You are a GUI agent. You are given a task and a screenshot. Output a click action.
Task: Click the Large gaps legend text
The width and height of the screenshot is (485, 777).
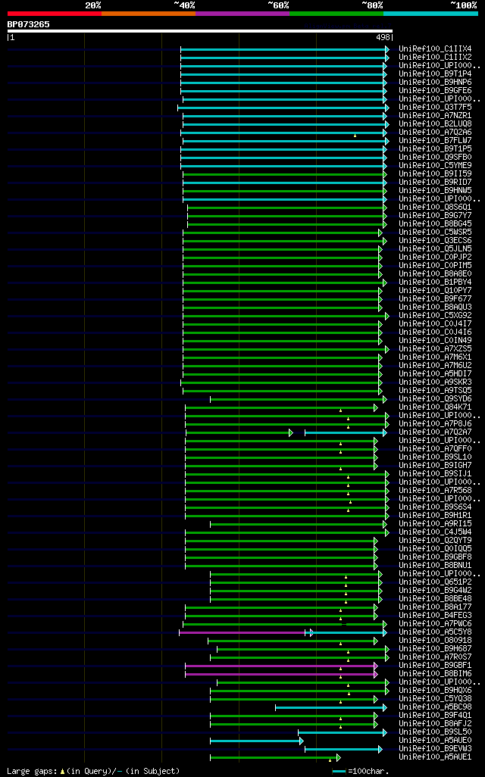coord(93,771)
